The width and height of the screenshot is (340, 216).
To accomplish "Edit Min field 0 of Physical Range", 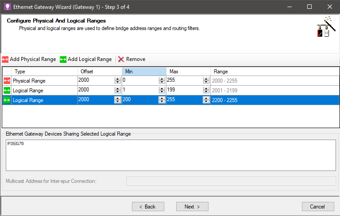I will pyautogui.click(x=140, y=80).
